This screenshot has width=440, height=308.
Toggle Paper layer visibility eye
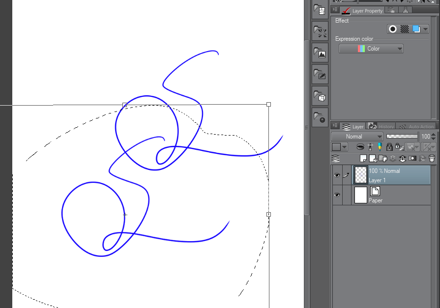[x=337, y=195]
